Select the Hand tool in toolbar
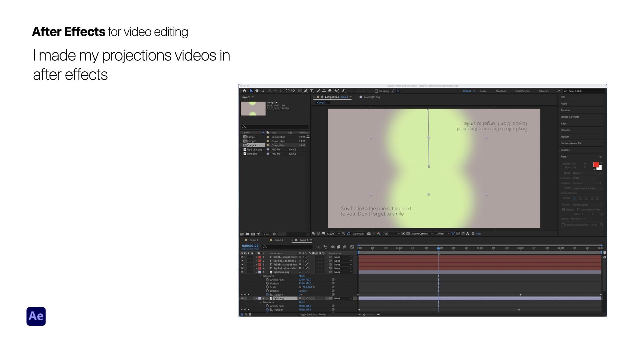Screen dimensions: 618x347 [257, 91]
